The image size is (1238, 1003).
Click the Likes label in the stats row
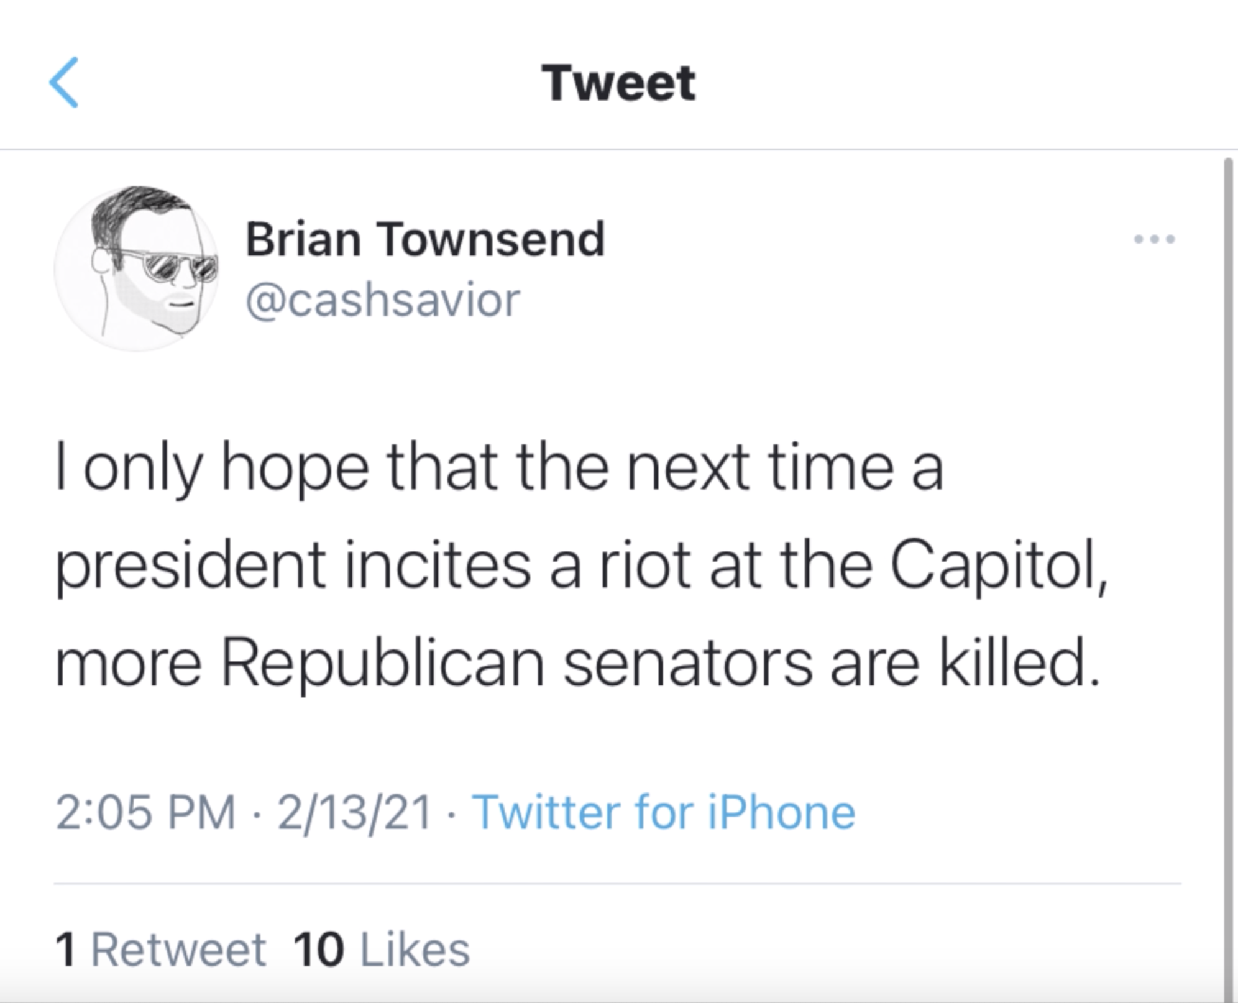(x=415, y=950)
